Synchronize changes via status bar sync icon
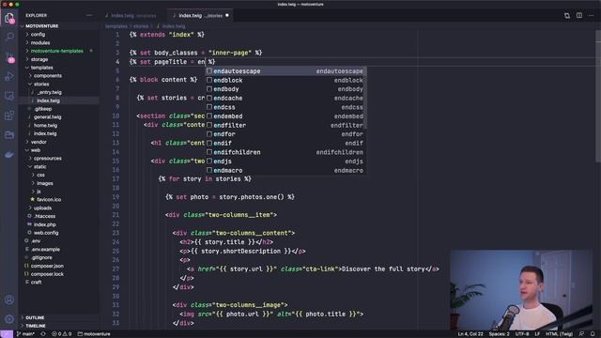 point(43,334)
